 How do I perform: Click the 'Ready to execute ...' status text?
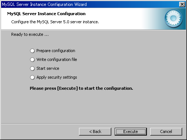click(x=30, y=34)
